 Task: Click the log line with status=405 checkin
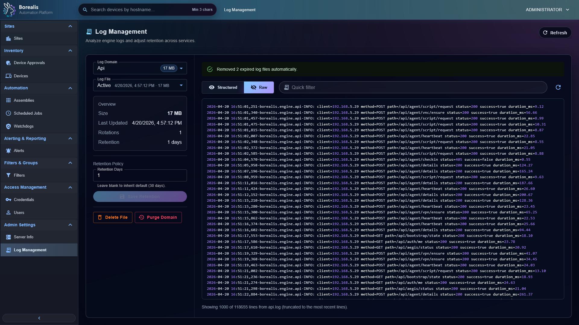(369, 159)
